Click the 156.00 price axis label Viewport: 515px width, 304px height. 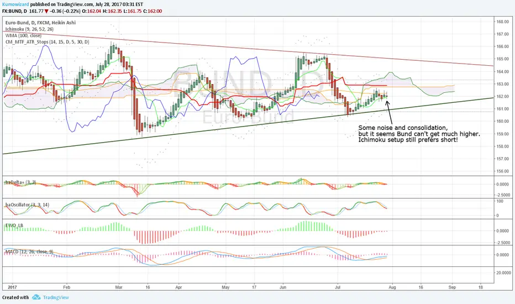[502, 171]
